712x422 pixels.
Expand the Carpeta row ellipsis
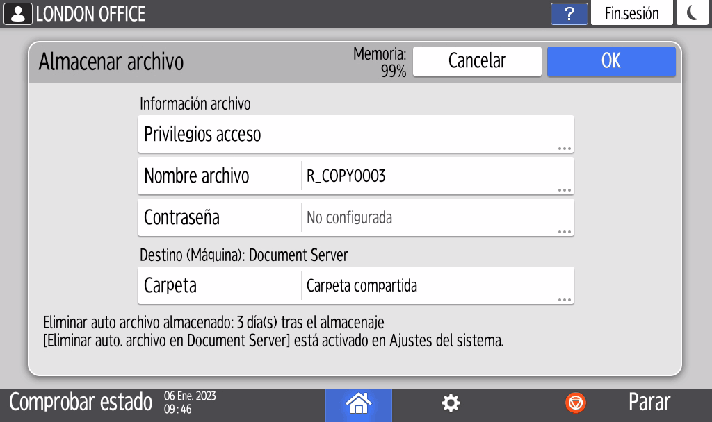coord(564,300)
